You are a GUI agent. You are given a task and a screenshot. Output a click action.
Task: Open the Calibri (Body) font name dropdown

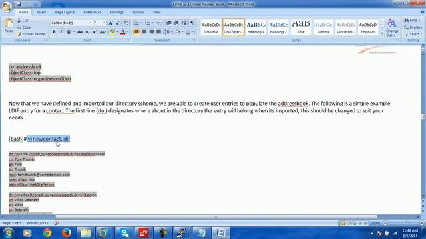pos(91,23)
